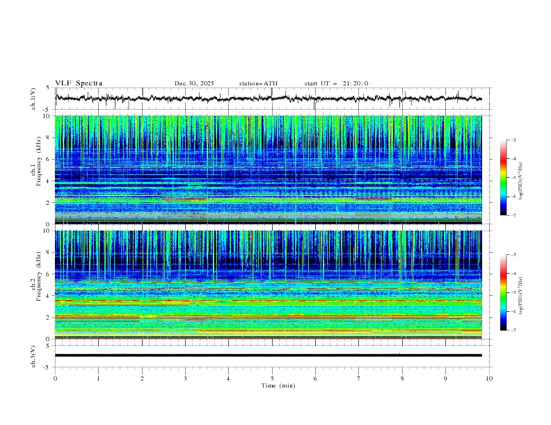Viewport: 551px width, 425px height.
Task: Click the "-7" label on ch.2 colorbar
Action: pos(513,330)
